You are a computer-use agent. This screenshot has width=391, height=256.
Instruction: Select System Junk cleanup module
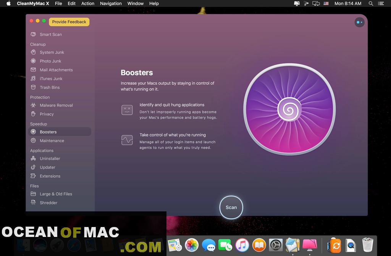tap(52, 52)
